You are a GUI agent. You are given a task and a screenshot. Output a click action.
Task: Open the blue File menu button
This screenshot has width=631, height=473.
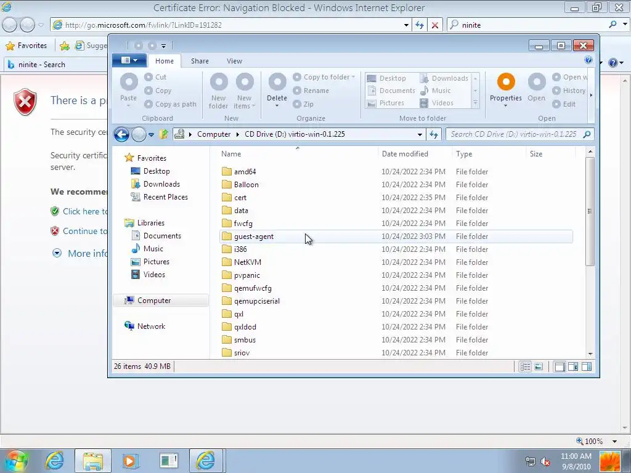pos(129,60)
